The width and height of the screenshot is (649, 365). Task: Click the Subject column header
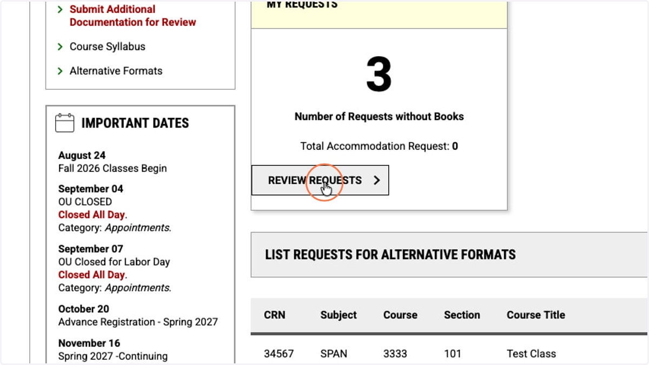[339, 315]
